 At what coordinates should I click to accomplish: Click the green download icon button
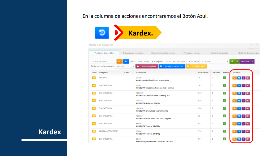tap(232, 61)
